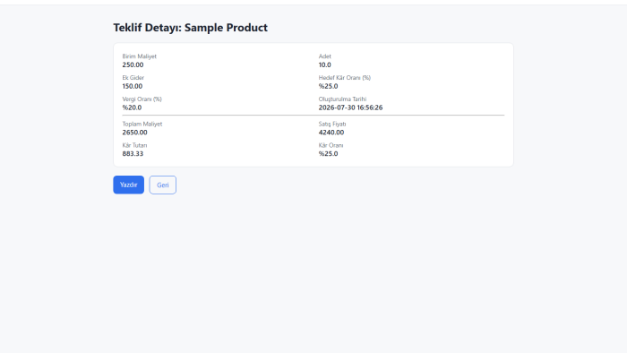Select the Birim Maliyet value 250.00
627x353 pixels.
133,65
